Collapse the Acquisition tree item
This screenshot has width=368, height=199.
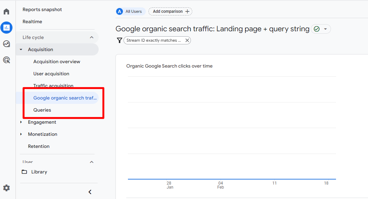tap(21, 49)
